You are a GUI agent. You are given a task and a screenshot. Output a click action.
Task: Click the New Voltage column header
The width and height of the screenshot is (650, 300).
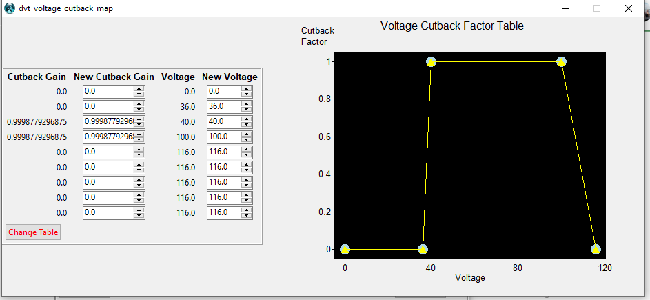(x=230, y=77)
